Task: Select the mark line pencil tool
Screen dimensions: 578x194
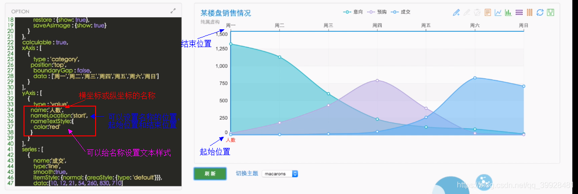Action: (x=456, y=12)
